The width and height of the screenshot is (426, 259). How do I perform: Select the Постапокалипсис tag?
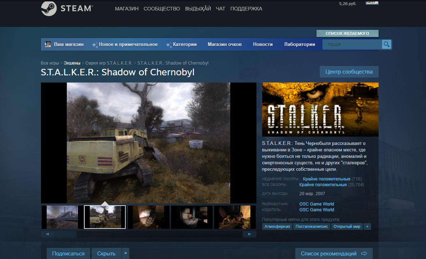pos(312,226)
